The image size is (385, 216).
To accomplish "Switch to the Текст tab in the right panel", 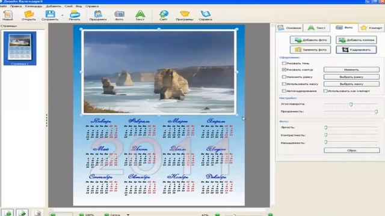I will click(316, 28).
